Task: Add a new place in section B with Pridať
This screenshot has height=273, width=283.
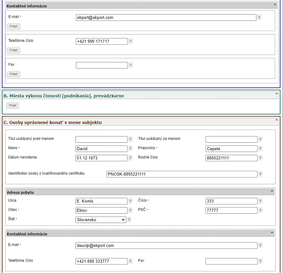Action: coord(12,105)
